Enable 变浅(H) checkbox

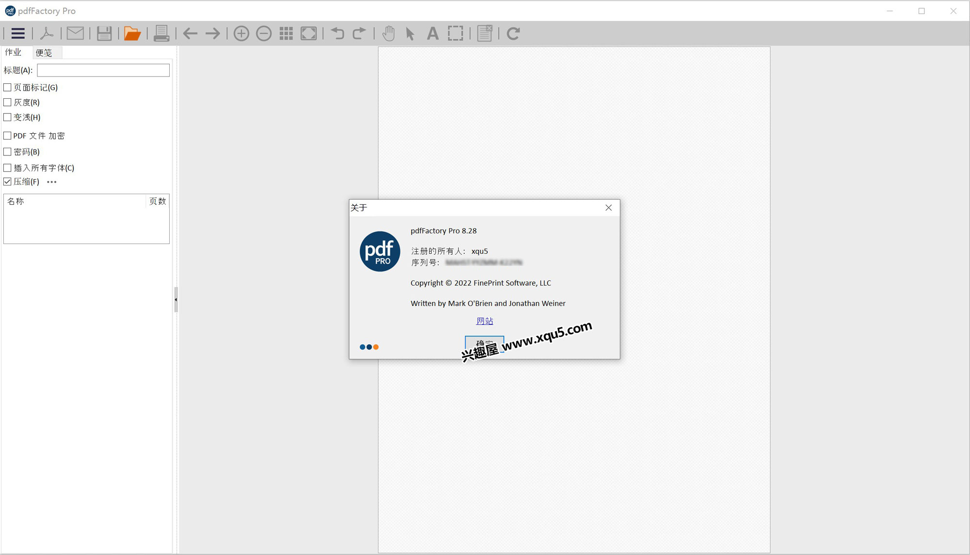pyautogui.click(x=7, y=117)
